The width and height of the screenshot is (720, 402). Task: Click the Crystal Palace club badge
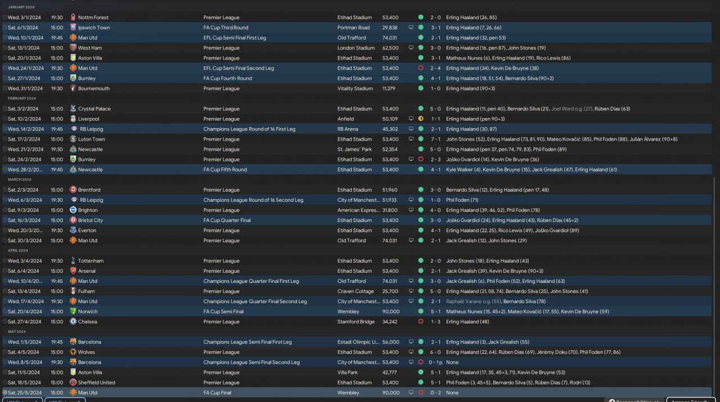(73, 109)
